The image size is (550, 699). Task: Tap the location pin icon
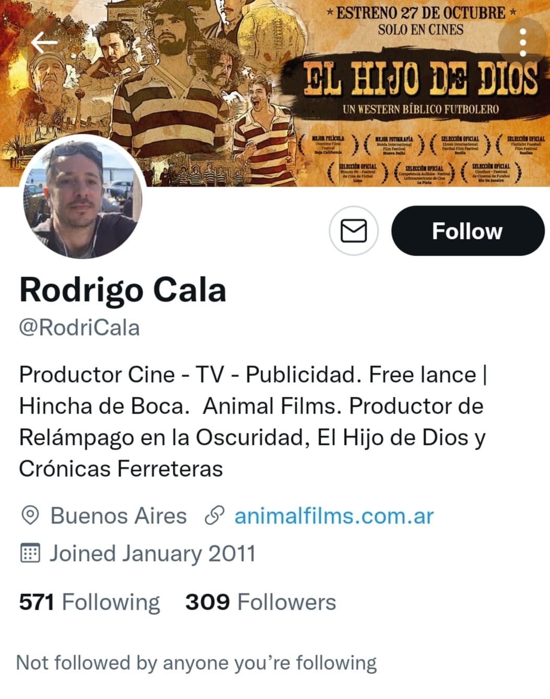click(x=30, y=515)
